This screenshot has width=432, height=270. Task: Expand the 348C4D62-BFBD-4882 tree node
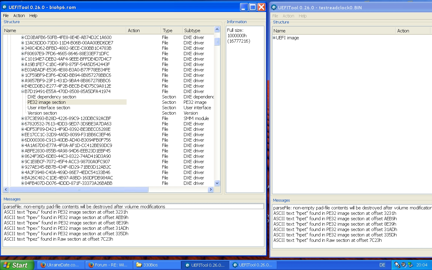[22, 48]
